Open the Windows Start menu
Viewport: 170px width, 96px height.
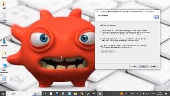[3, 94]
